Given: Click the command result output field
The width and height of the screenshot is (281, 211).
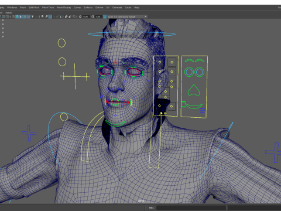Looking at the screenshot, I should click(254, 207).
